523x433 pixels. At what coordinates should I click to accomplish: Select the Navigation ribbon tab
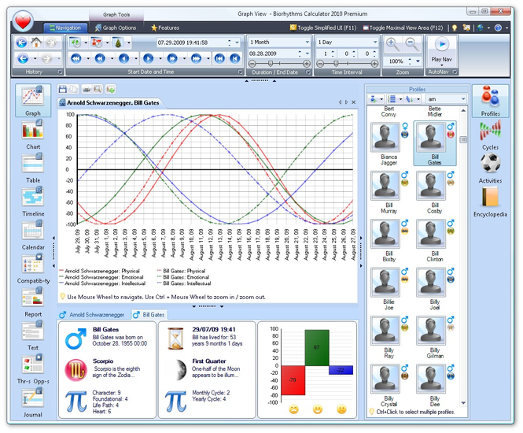pos(65,28)
